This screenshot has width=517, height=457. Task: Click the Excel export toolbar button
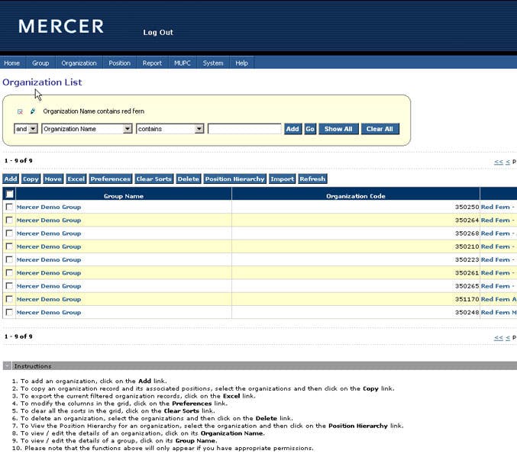(x=76, y=179)
